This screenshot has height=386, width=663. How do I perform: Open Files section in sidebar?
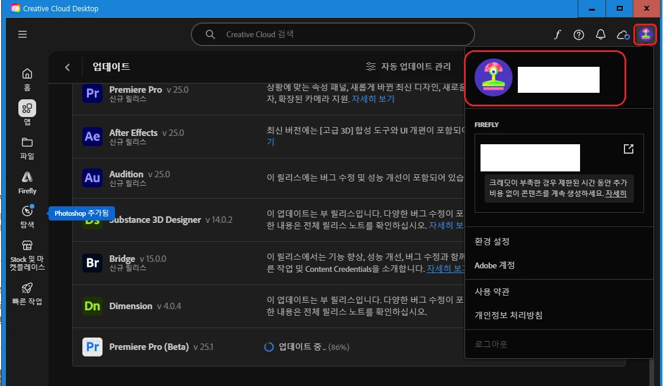point(27,148)
